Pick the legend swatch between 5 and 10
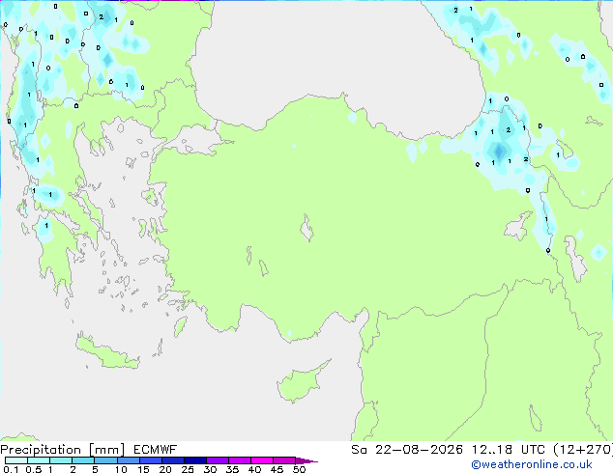The width and height of the screenshot is (613, 473). pyautogui.click(x=105, y=460)
